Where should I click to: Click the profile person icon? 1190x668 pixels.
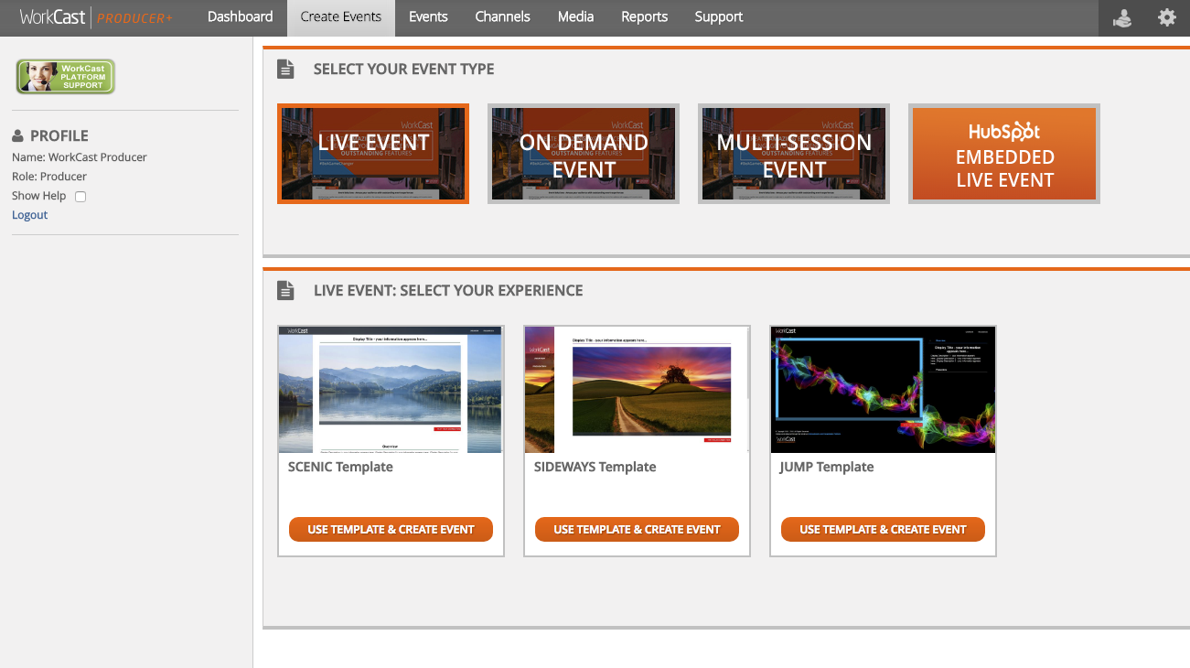[x=18, y=135]
